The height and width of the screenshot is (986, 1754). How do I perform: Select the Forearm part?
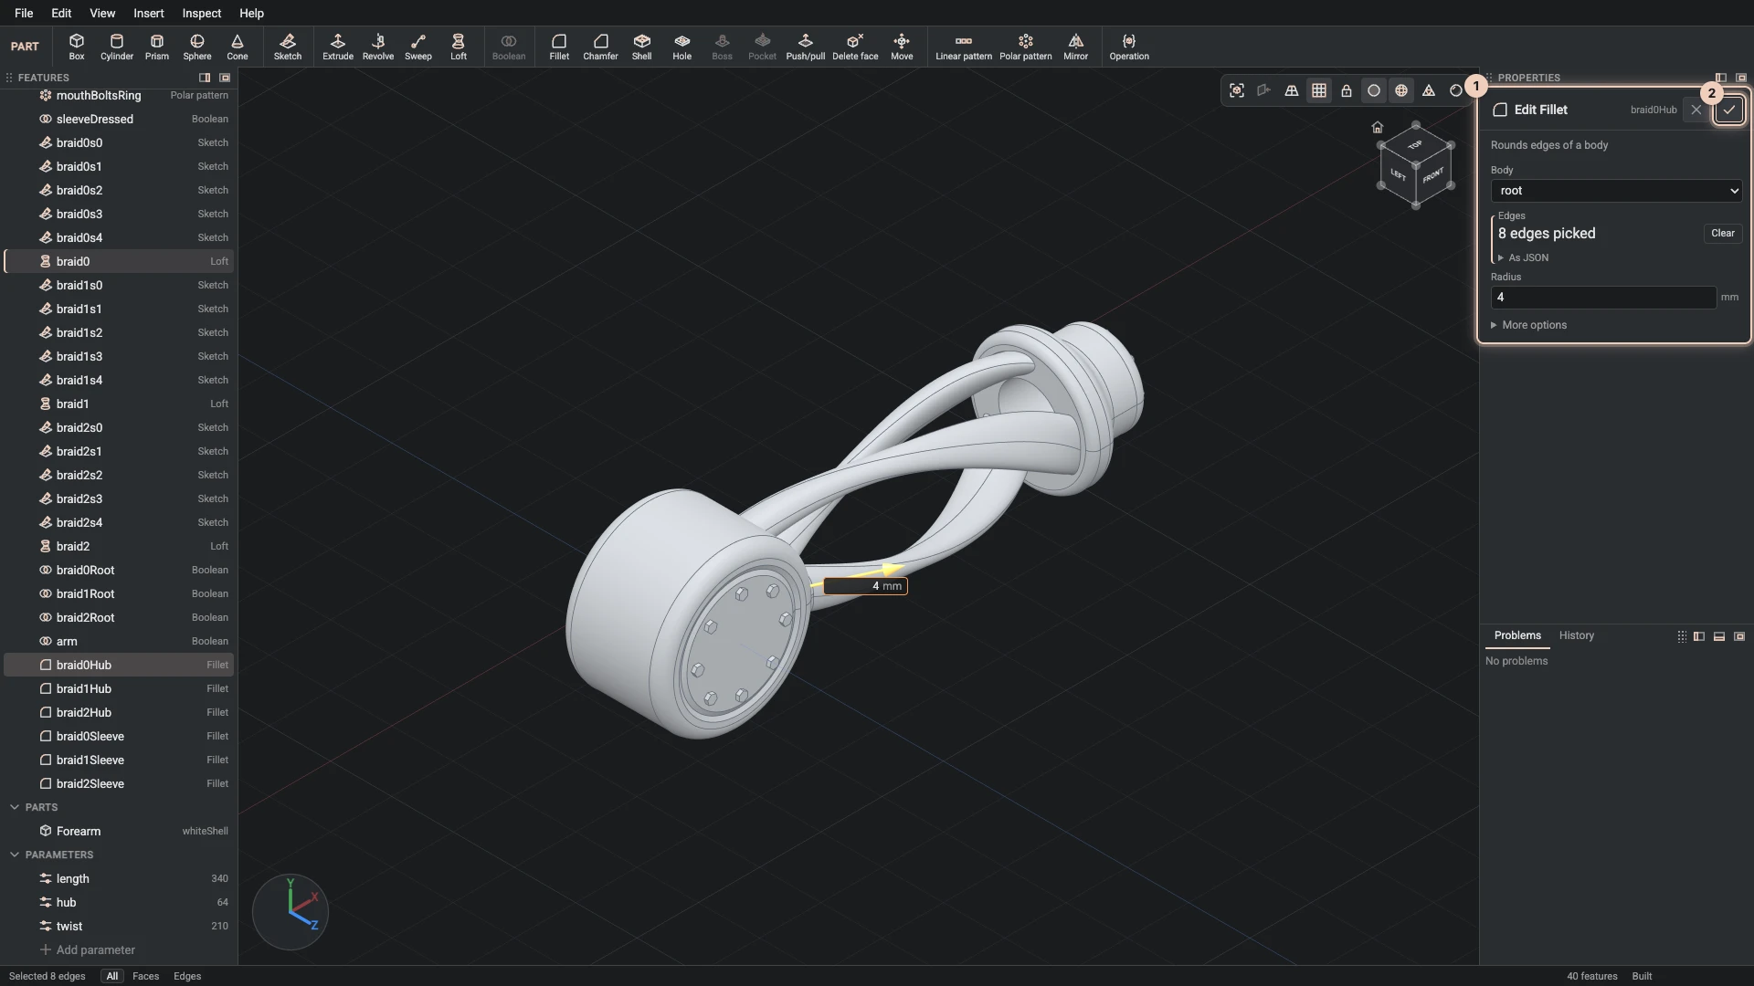(119, 831)
